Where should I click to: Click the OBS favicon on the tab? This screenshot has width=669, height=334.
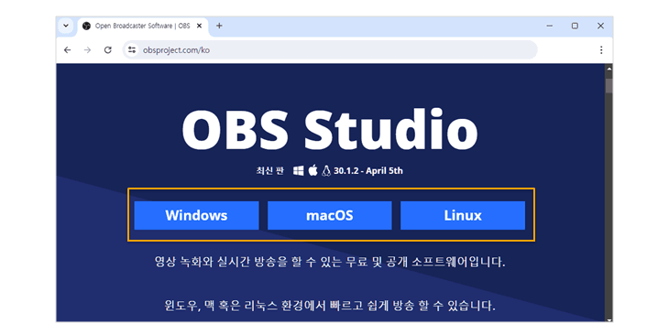[87, 26]
